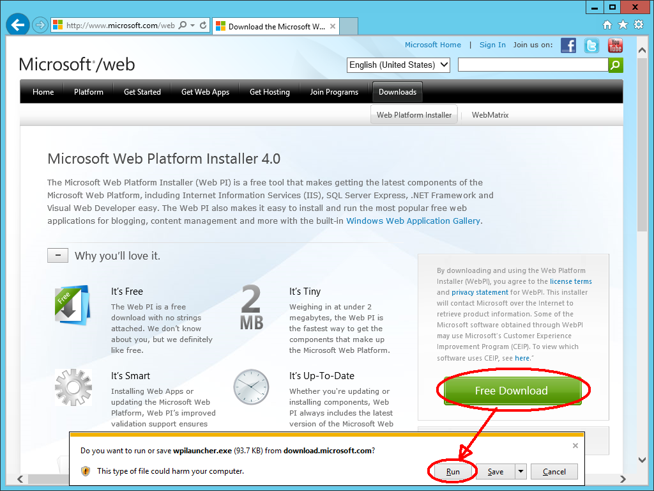
Task: Click the privacy statement link
Action: click(480, 292)
